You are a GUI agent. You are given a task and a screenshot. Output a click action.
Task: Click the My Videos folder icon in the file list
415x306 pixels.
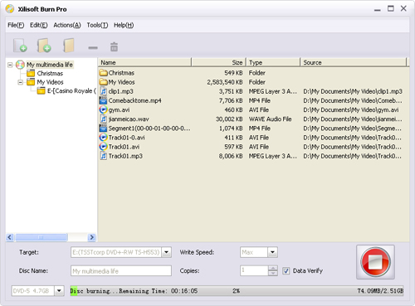[103, 82]
